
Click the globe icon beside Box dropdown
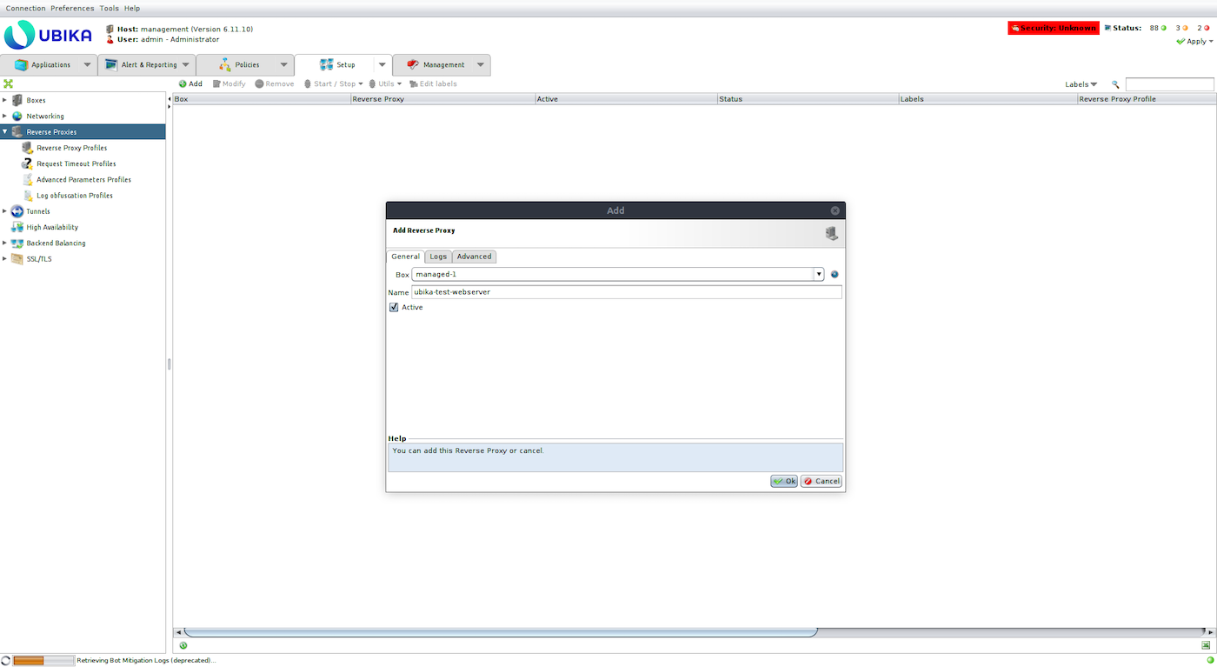click(835, 275)
